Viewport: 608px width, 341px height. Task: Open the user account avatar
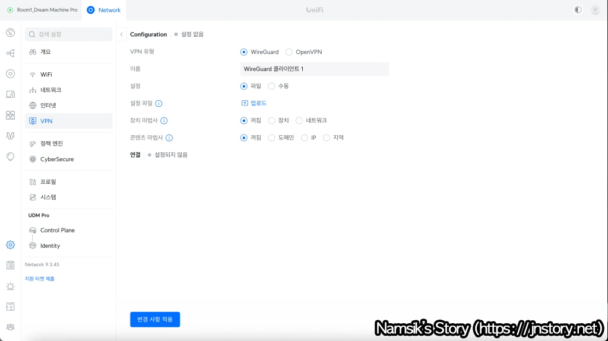(x=595, y=10)
